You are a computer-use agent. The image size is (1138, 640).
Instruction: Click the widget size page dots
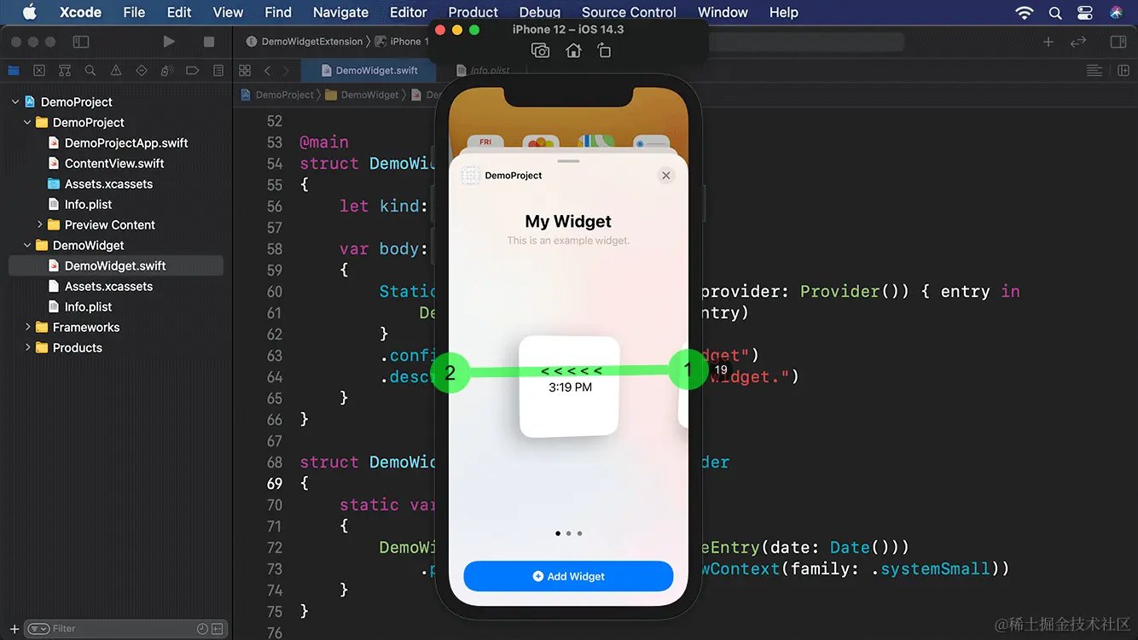pyautogui.click(x=568, y=533)
